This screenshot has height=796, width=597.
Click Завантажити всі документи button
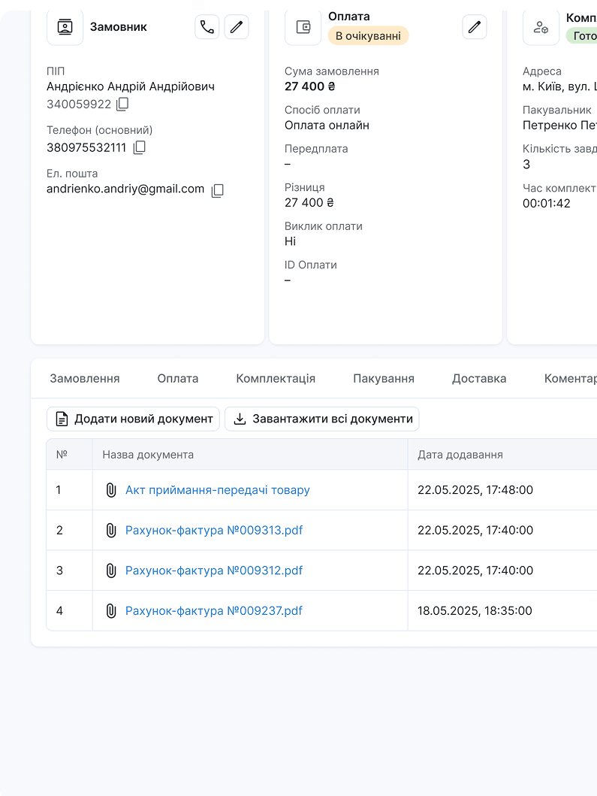[322, 419]
